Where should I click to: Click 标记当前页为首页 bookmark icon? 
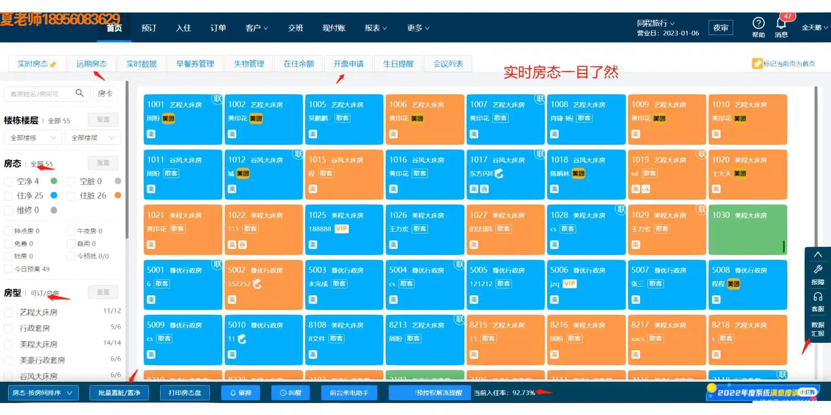click(x=757, y=63)
